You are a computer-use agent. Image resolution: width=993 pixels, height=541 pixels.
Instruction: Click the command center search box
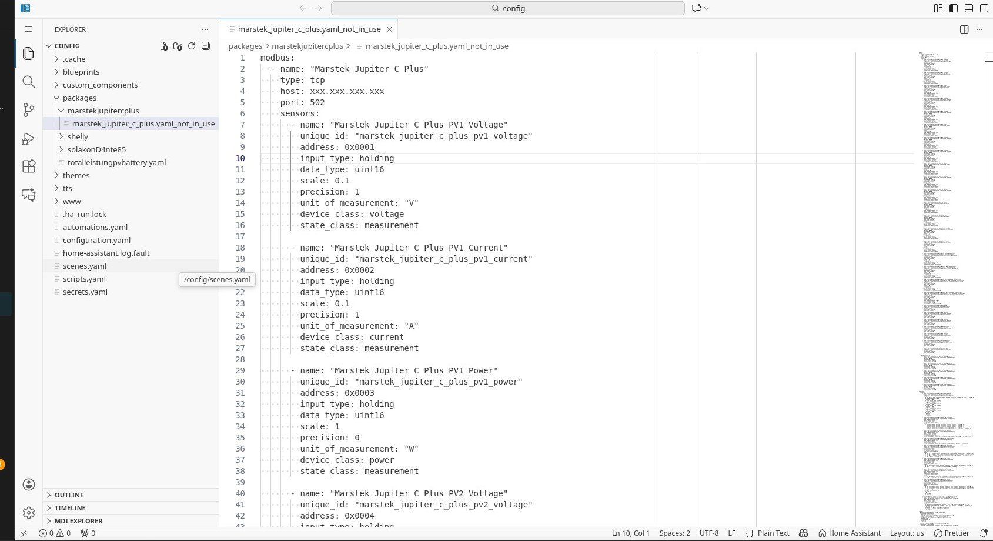(x=508, y=8)
